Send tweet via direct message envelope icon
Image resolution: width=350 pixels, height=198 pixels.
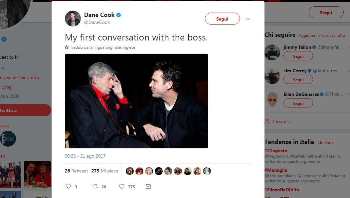(x=148, y=187)
